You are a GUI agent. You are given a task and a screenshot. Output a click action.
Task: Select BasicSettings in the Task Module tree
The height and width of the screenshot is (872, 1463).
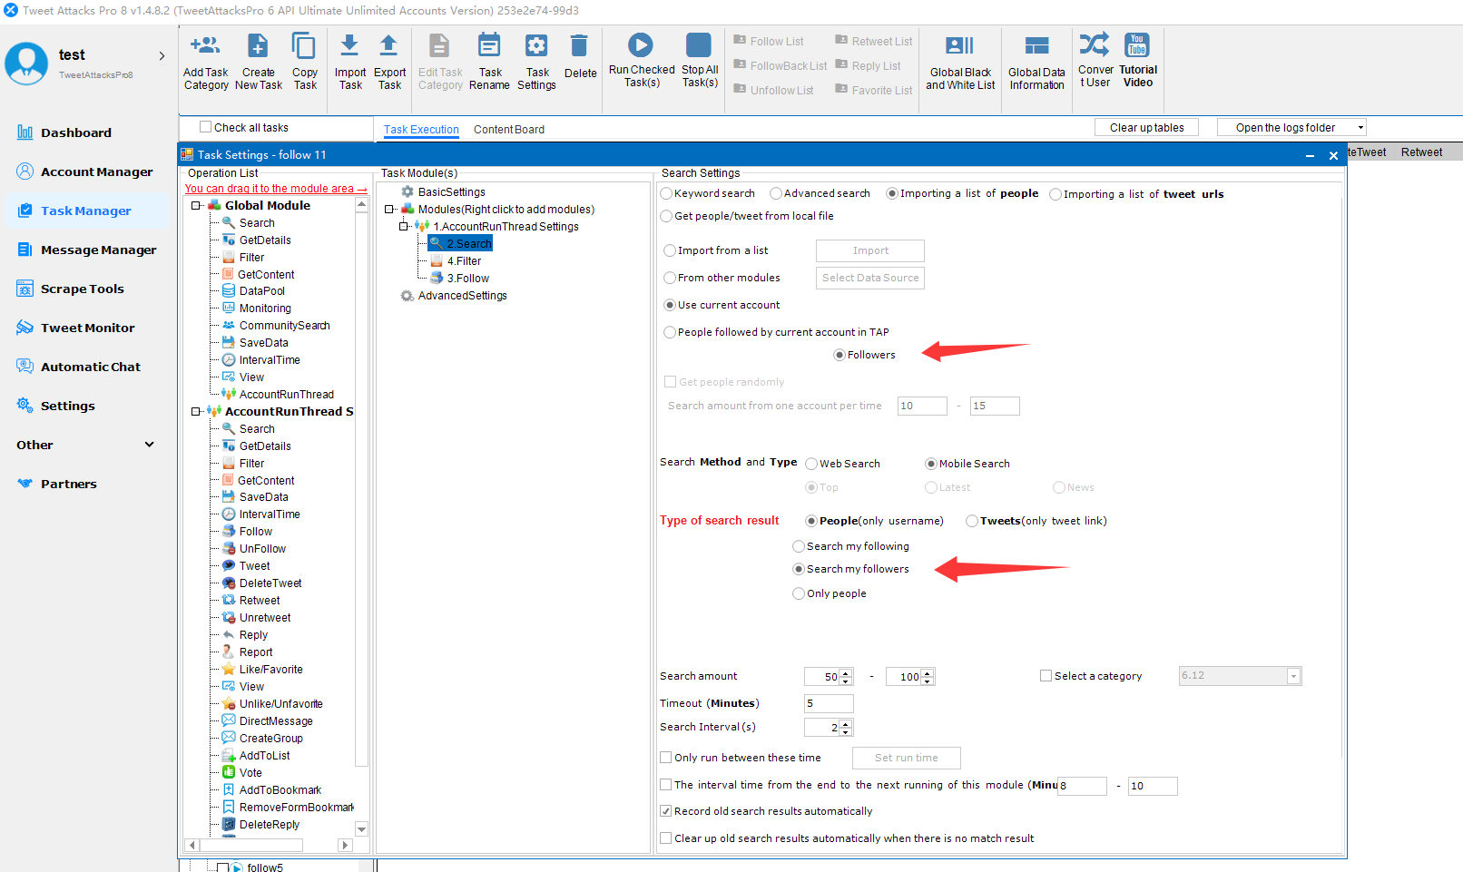tap(451, 192)
